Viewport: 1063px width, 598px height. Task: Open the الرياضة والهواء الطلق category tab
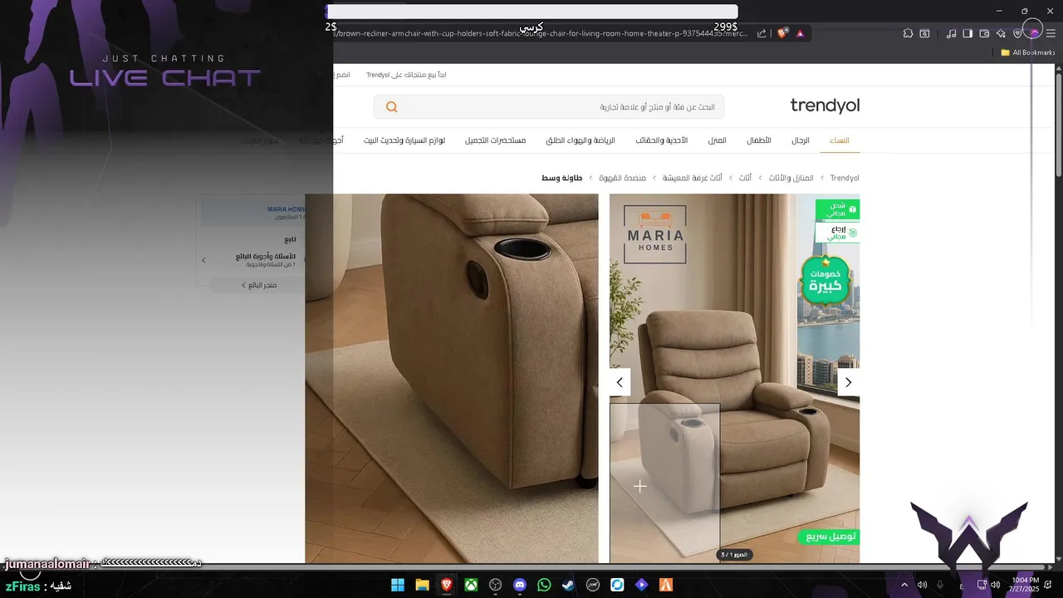580,140
